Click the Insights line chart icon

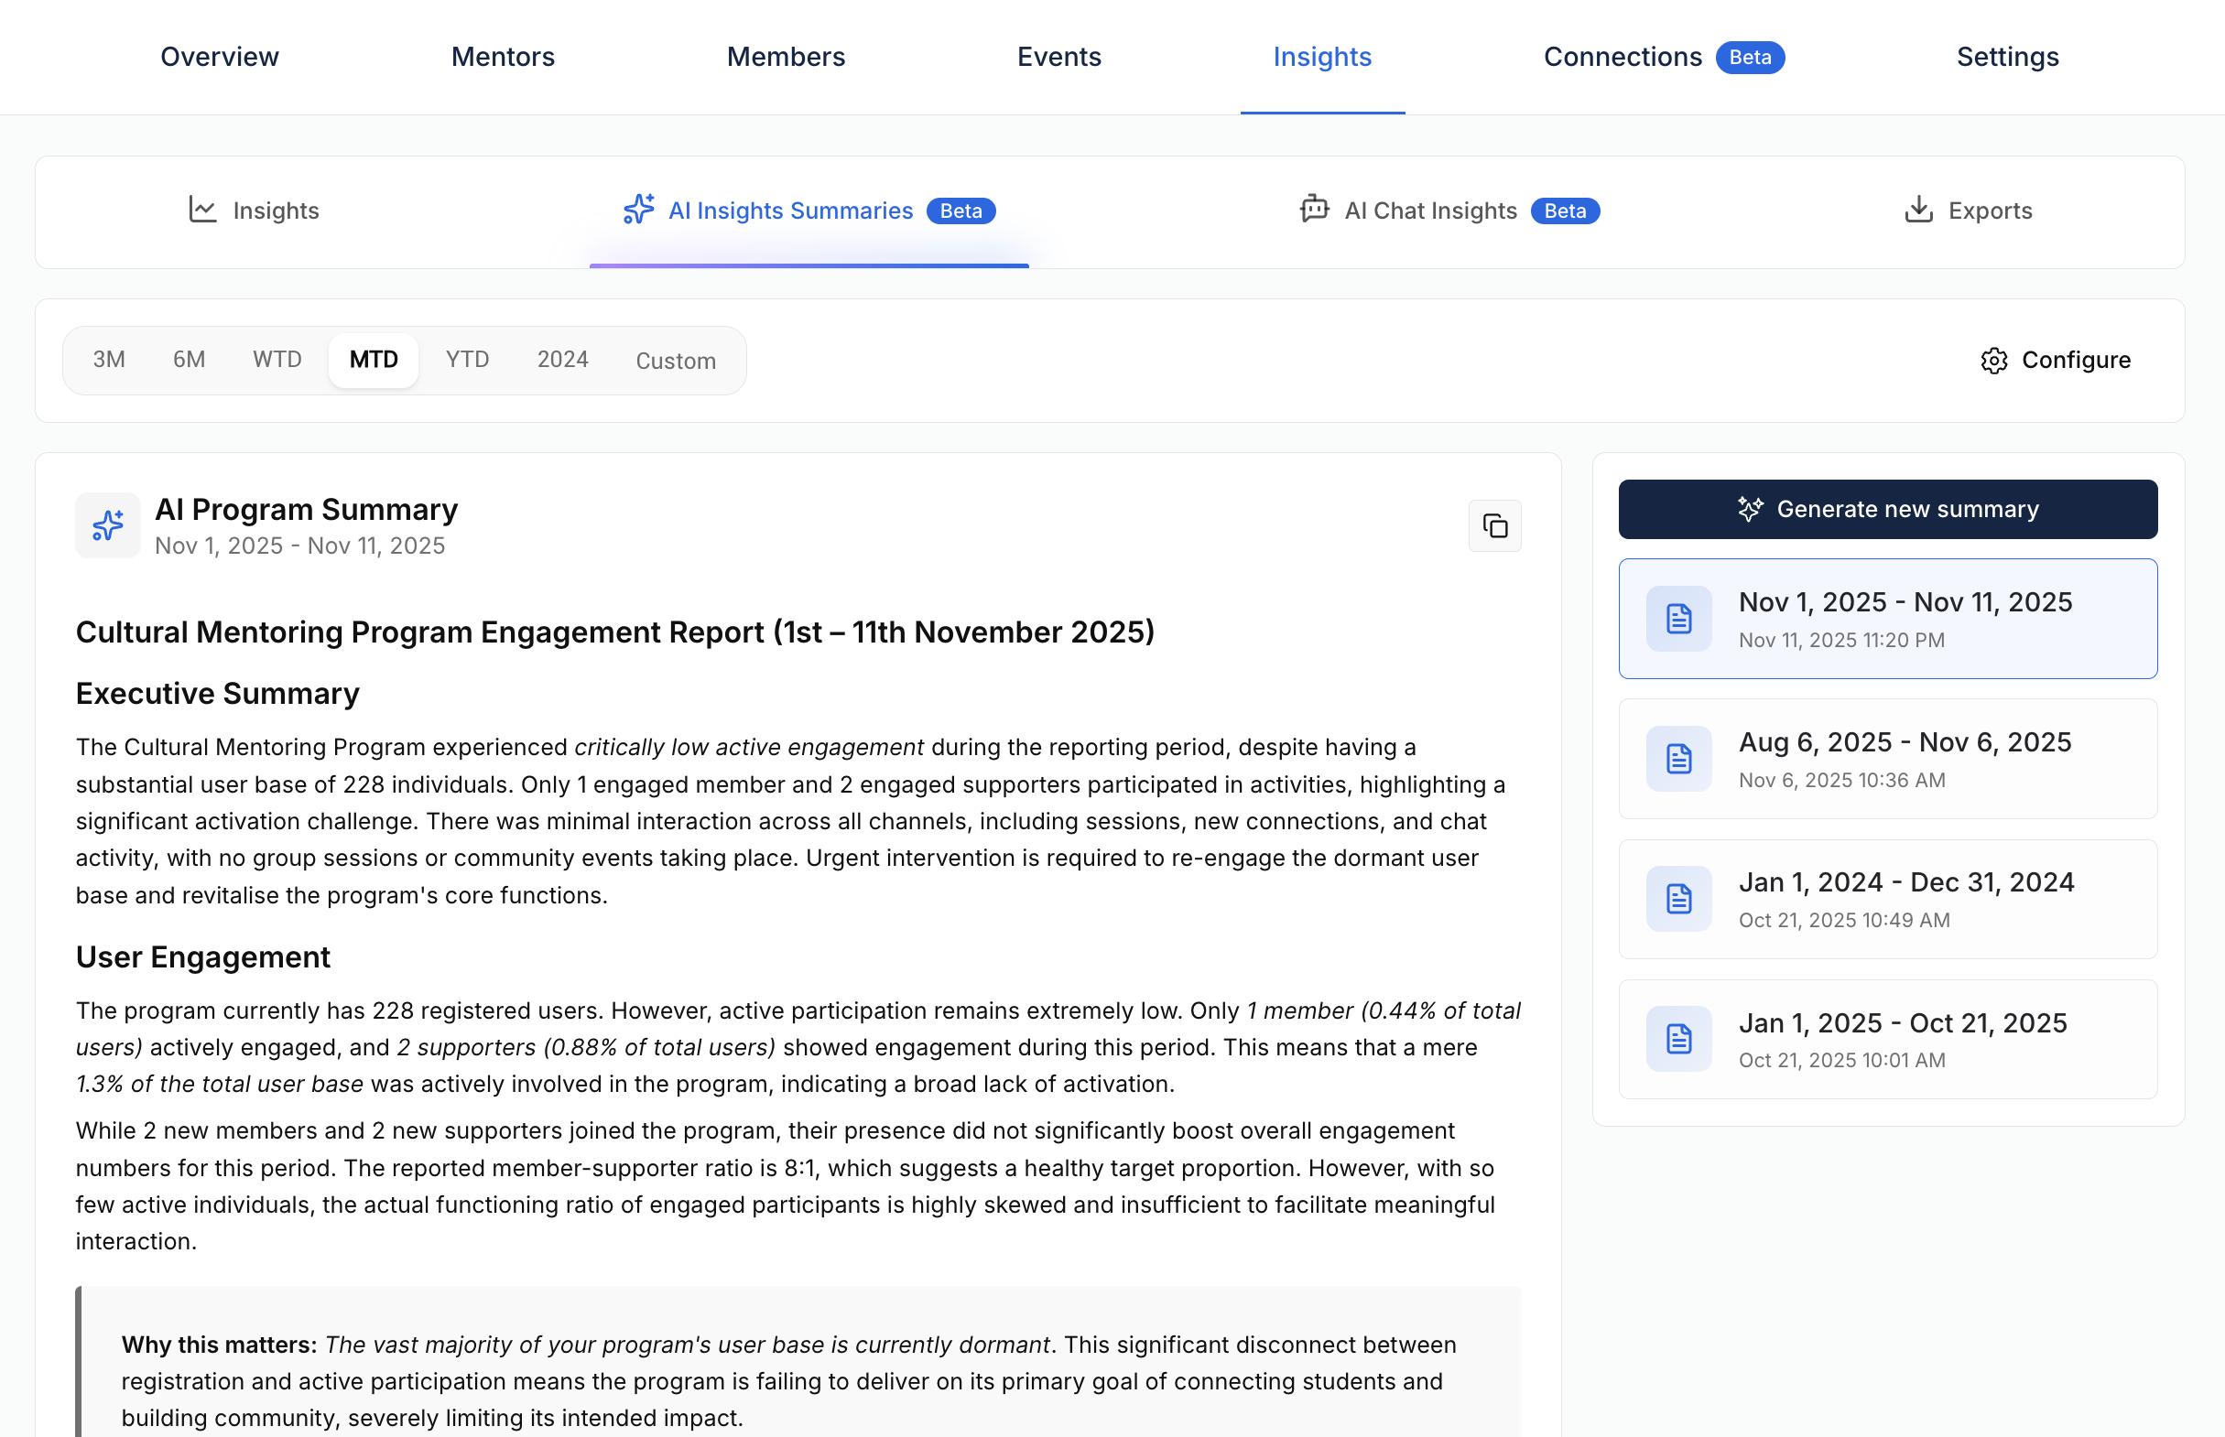[202, 209]
